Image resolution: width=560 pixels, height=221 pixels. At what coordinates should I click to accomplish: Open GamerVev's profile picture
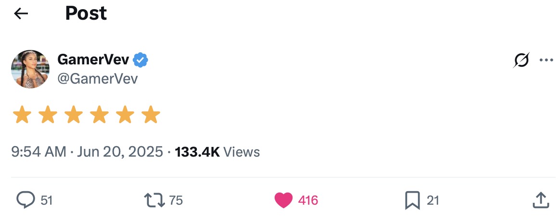[30, 69]
